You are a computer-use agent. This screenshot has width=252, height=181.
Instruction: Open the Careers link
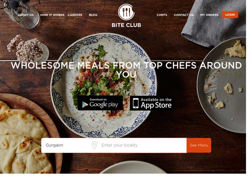click(x=75, y=15)
